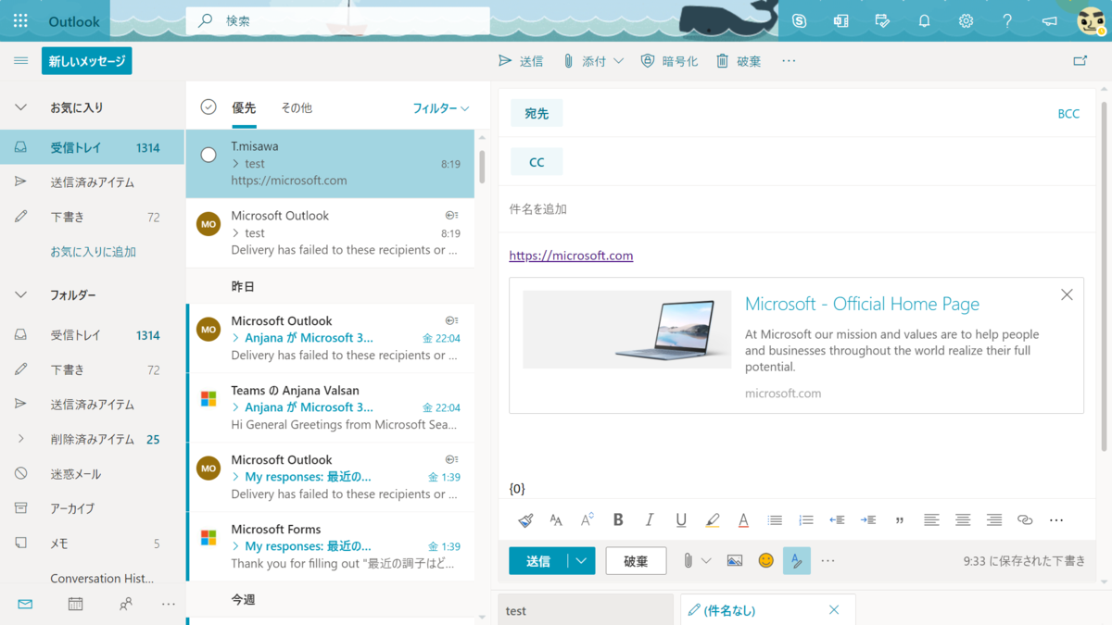Screen dimensions: 1112x625
Task: Show the BCC field
Action: [x=1068, y=114]
